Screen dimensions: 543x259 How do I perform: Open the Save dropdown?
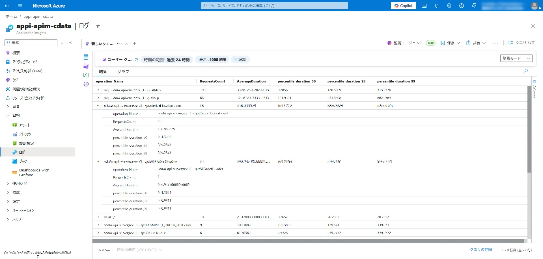coord(450,43)
